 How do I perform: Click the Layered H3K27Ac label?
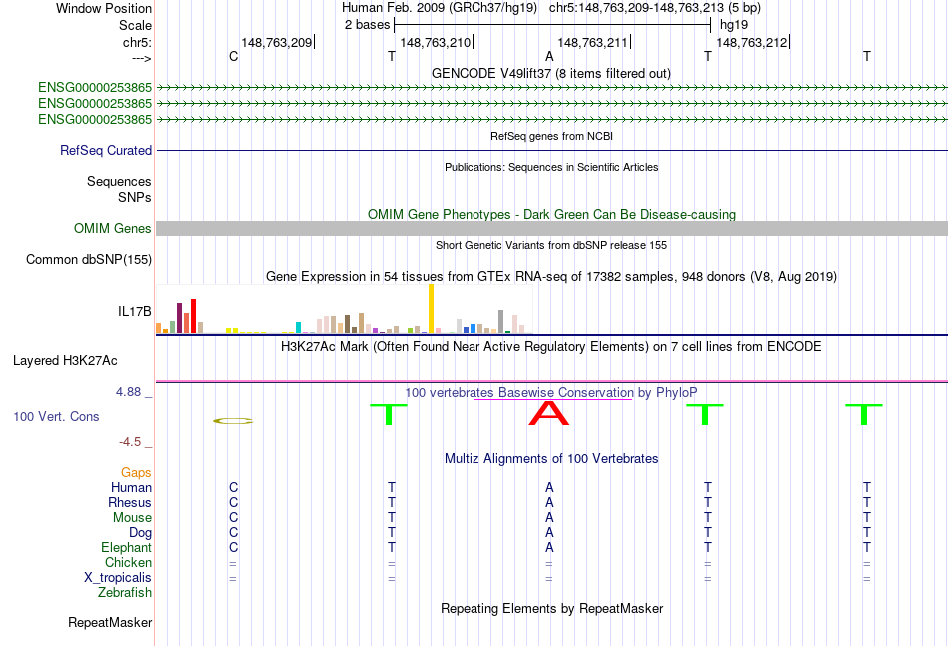pos(65,361)
